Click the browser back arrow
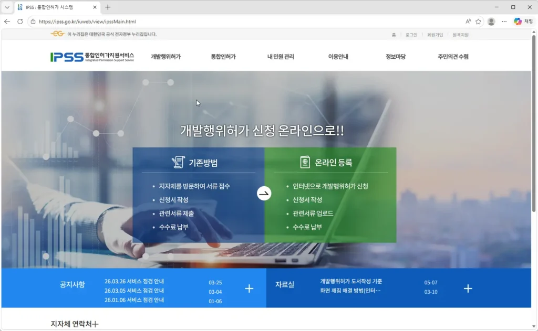The image size is (538, 331). tap(7, 22)
